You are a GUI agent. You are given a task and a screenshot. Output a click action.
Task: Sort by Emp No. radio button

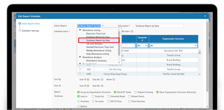tap(102, 80)
